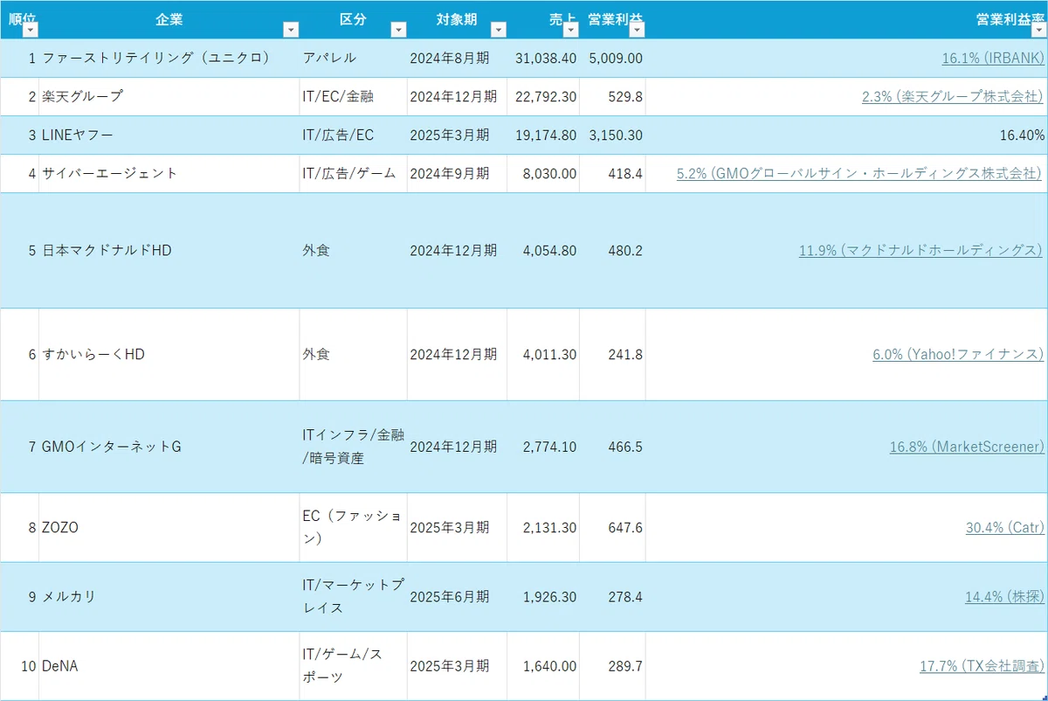This screenshot has width=1048, height=701.
Task: Open the 11.9% マクドナルドホールディングス link
Action: click(921, 251)
